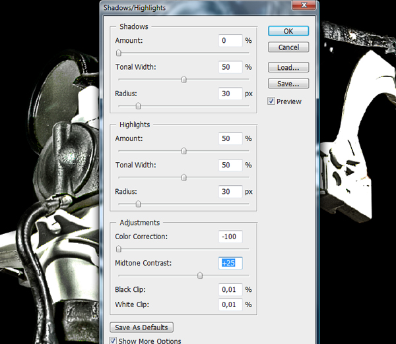Click the Color Correction value field
The height and width of the screenshot is (344, 396).
click(230, 237)
